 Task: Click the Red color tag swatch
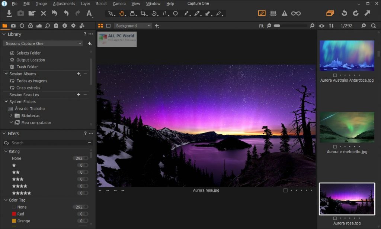click(14, 214)
